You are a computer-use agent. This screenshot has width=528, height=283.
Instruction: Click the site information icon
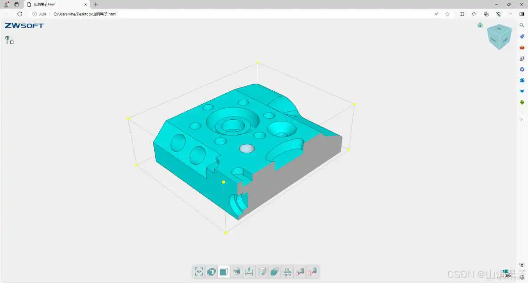[34, 14]
